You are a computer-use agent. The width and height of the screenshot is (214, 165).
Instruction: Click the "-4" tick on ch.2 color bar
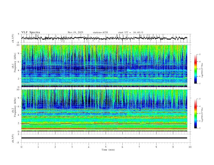(x=199, y=106)
